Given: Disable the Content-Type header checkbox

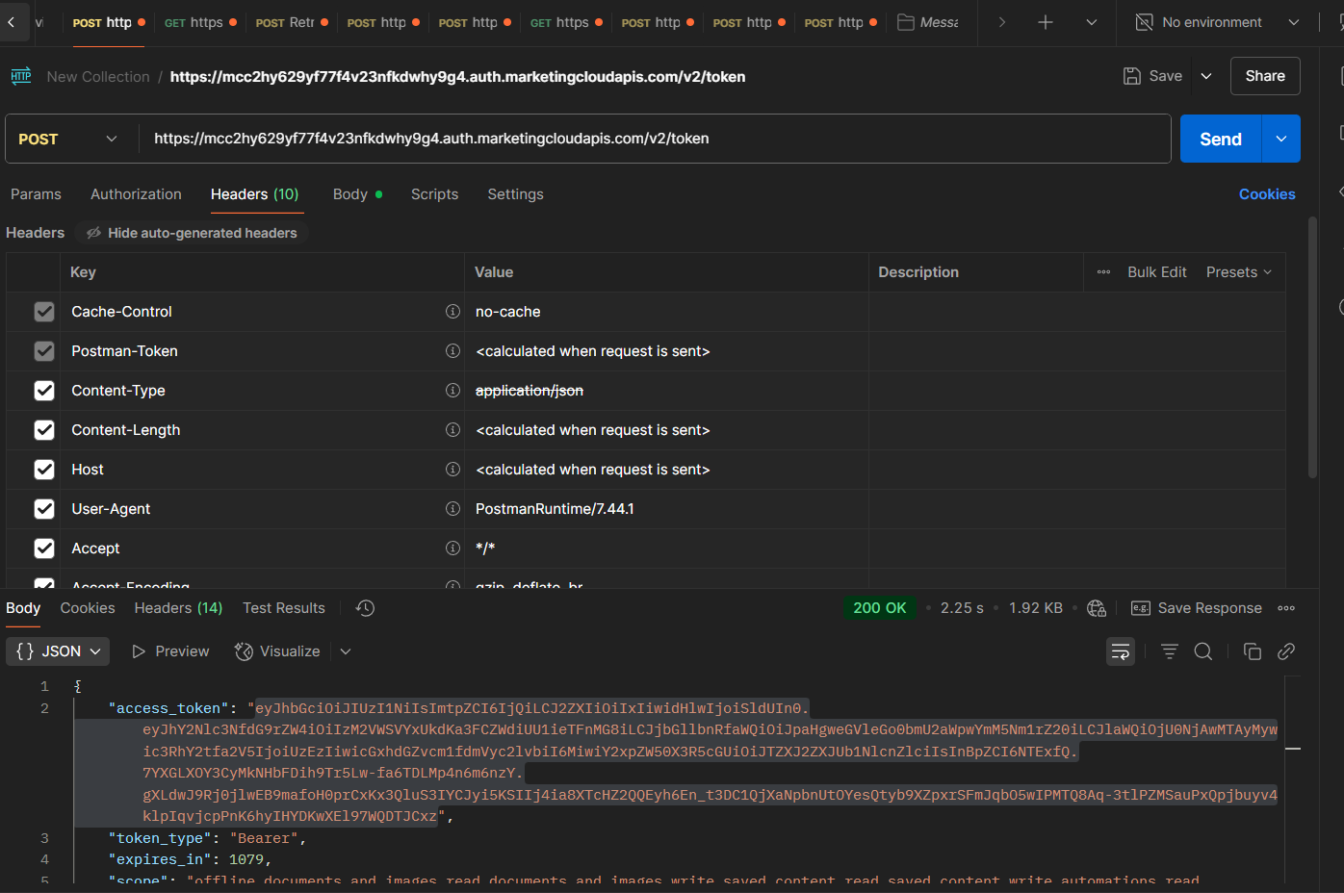Looking at the screenshot, I should pyautogui.click(x=44, y=391).
